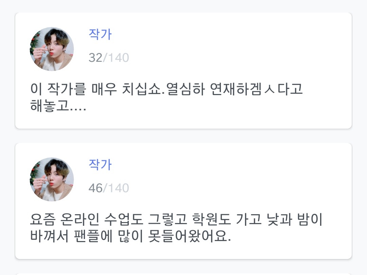Screen dimensions: 367x275
Task: Click the number "46" in the second counter
Action: 95,188
